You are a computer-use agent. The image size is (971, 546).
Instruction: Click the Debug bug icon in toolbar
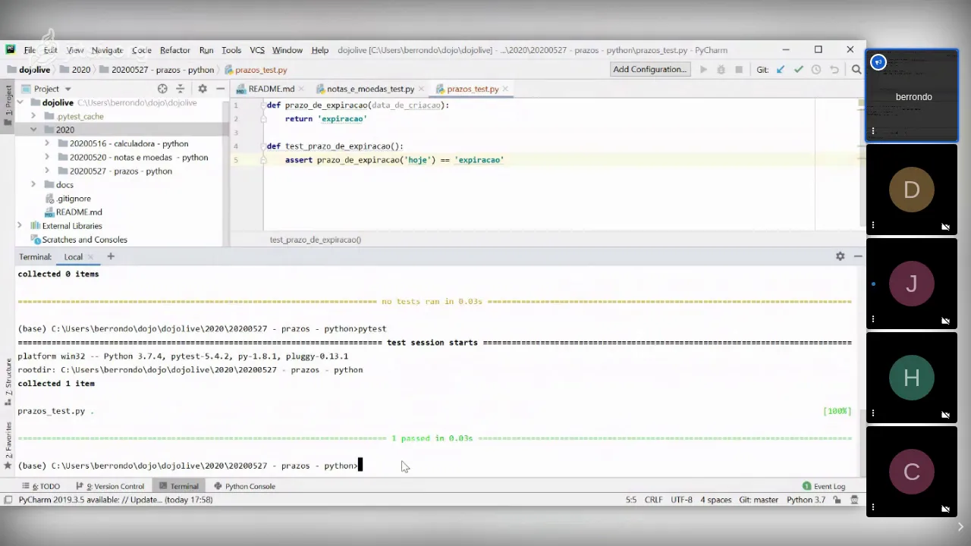click(x=721, y=70)
